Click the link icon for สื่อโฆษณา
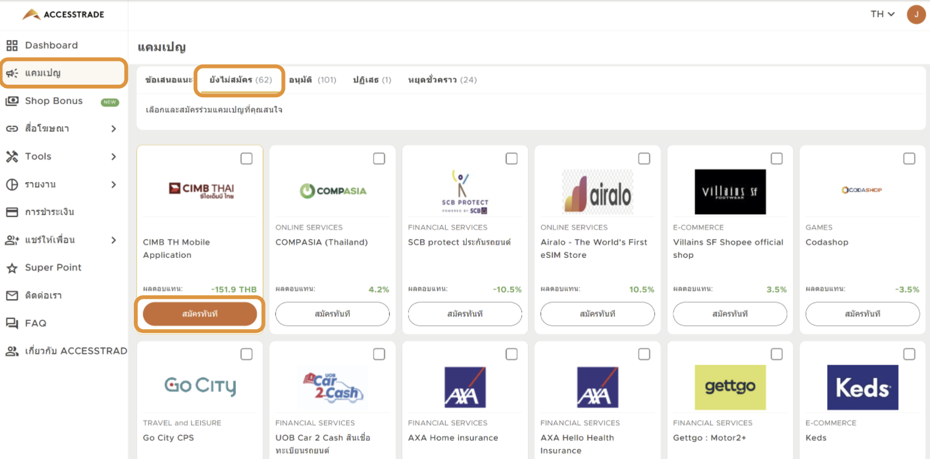The image size is (930, 459). coord(12,128)
